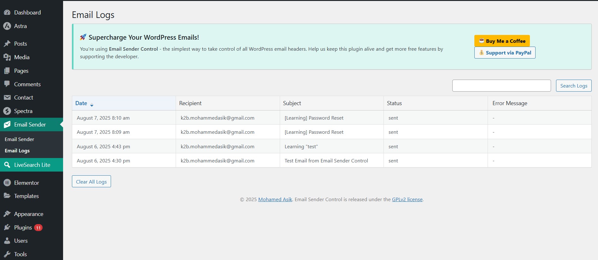Click the Astra logo icon
Screen dimensions: 598x260
[x=7, y=26]
